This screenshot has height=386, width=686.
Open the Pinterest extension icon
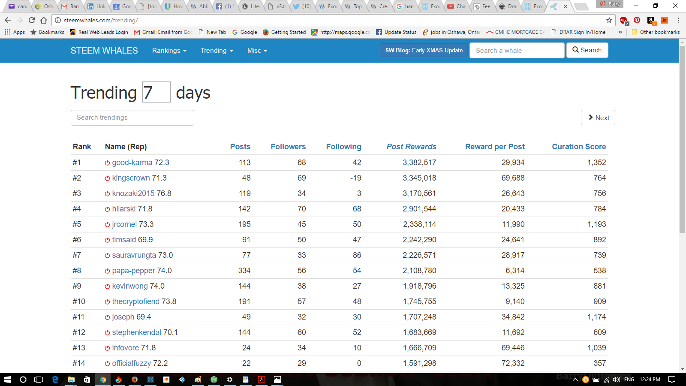pos(637,20)
